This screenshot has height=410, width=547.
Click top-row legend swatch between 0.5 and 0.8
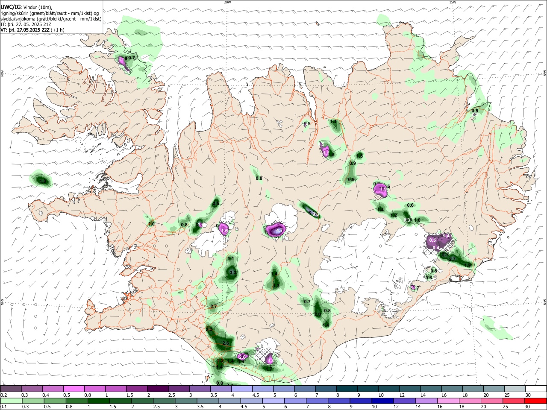point(74,389)
